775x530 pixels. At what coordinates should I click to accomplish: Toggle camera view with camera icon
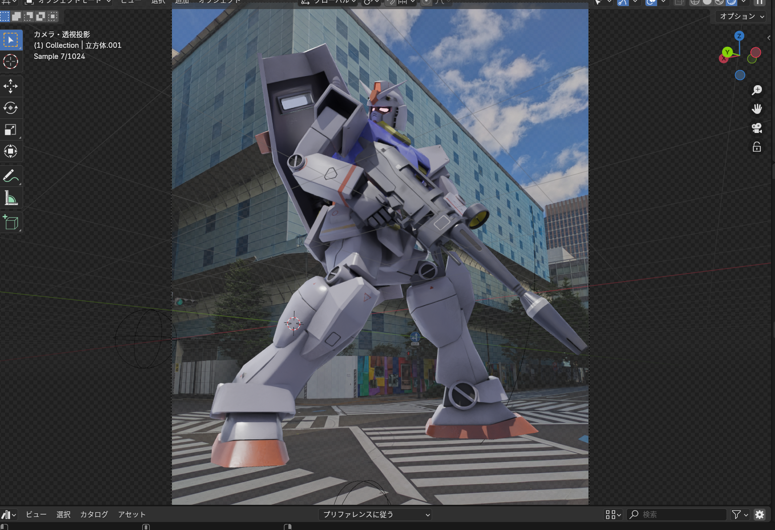click(757, 128)
